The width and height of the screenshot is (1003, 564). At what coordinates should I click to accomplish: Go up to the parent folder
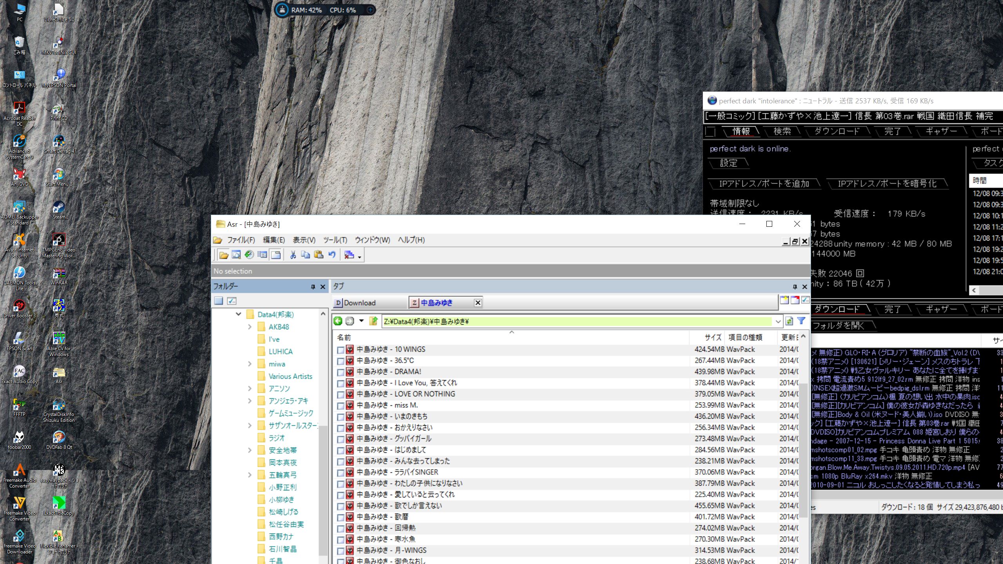(x=373, y=321)
